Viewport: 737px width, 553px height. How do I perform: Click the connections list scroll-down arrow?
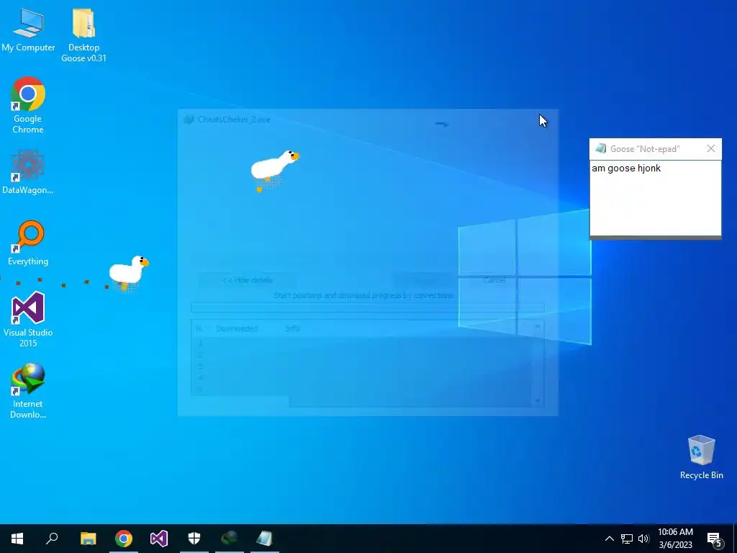pos(537,400)
